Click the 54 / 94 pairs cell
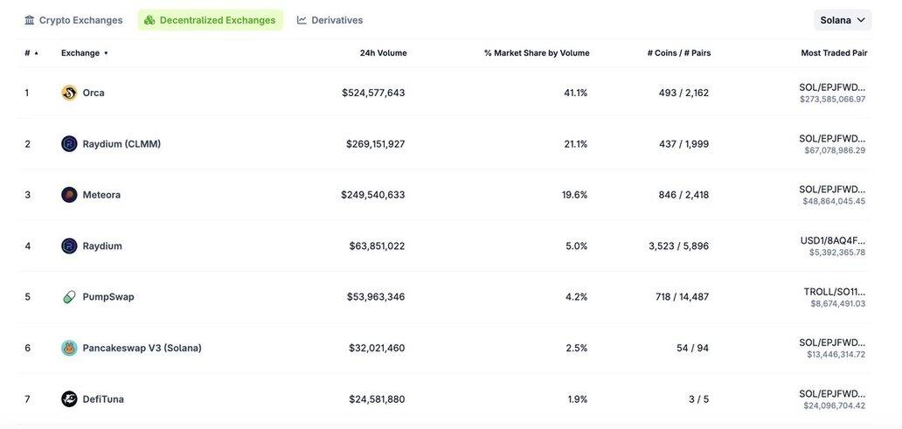 pyautogui.click(x=692, y=348)
